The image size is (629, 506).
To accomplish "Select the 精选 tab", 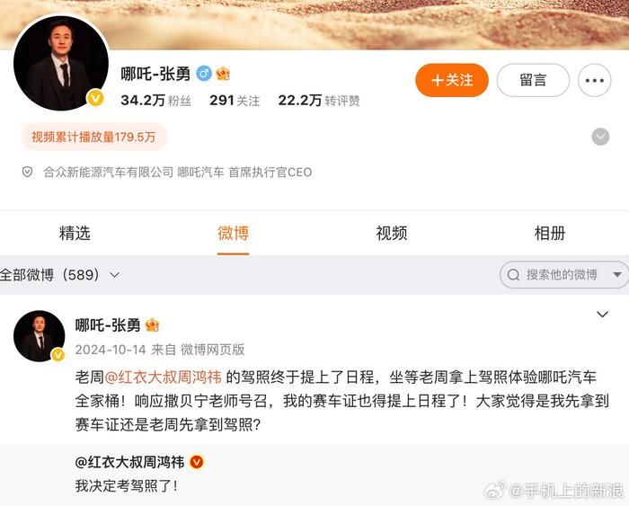I will click(x=75, y=233).
